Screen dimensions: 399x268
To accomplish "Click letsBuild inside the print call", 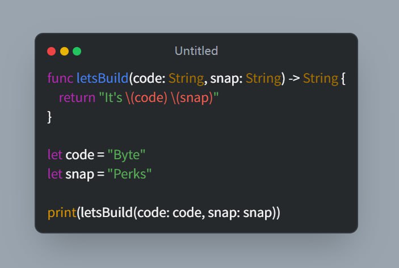I will pyautogui.click(x=106, y=213).
